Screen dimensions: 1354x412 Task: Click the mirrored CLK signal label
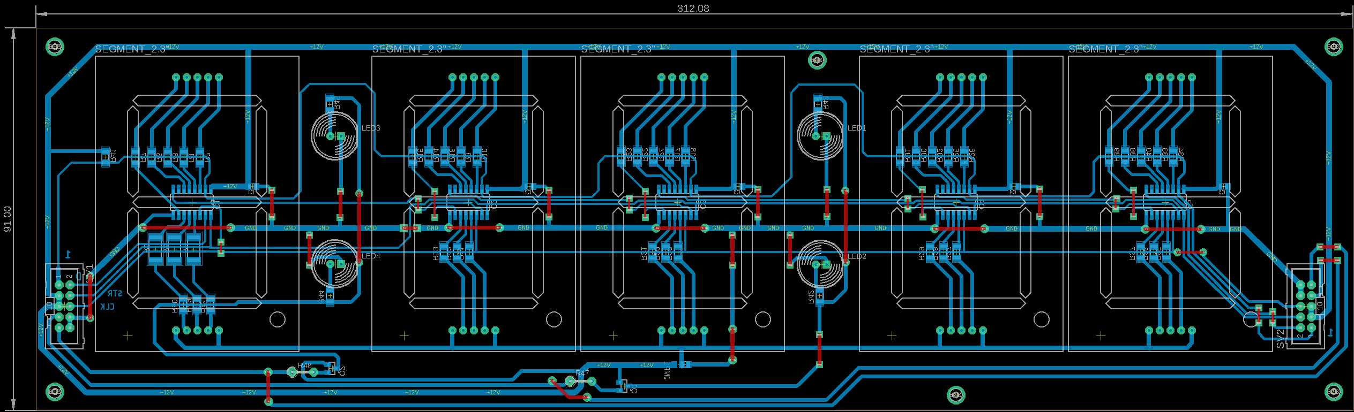[x=108, y=307]
